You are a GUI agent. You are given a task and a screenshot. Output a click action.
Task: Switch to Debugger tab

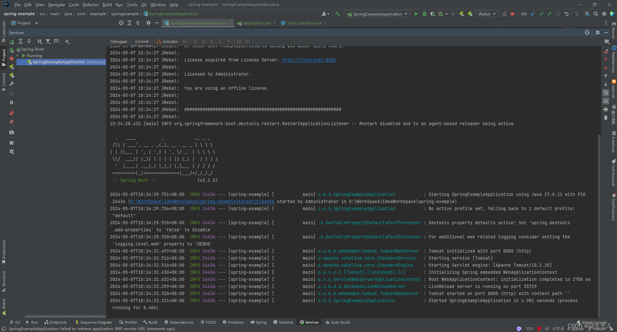coord(119,41)
